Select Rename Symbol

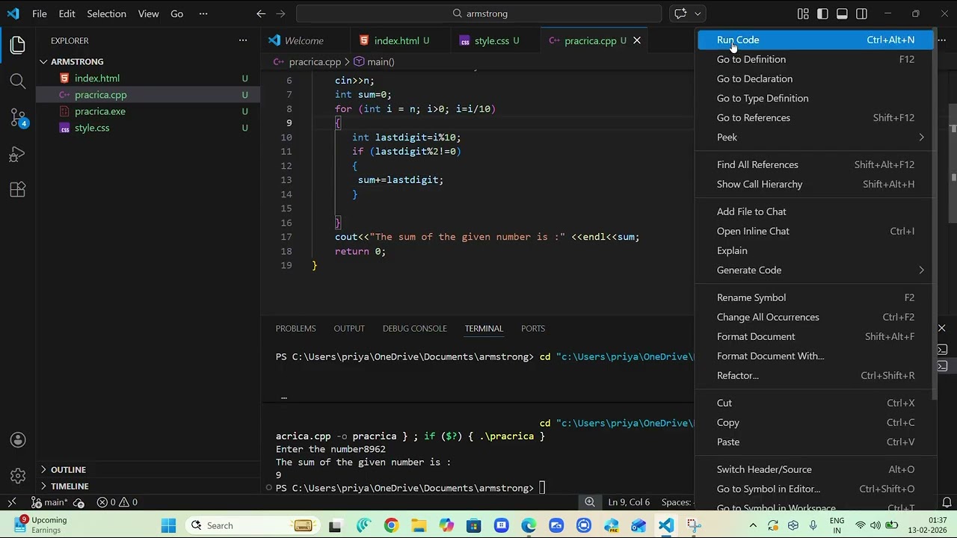click(816, 297)
